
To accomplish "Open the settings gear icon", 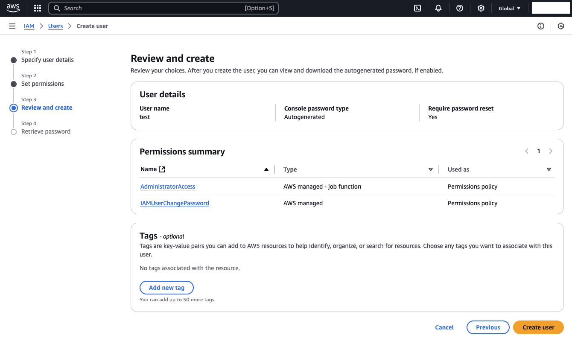I will (x=481, y=8).
